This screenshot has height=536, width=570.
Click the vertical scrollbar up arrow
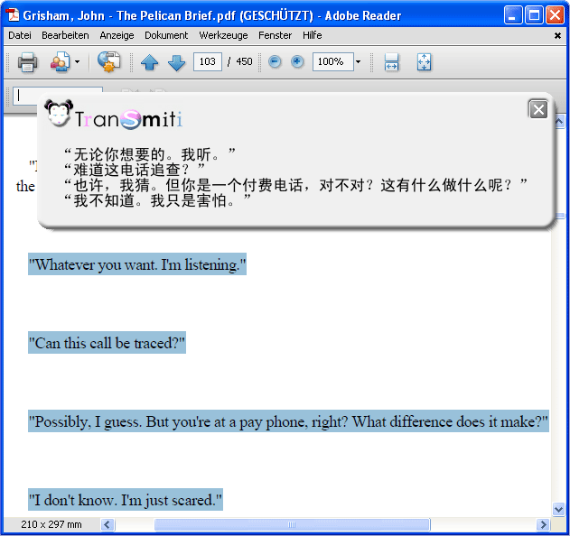pyautogui.click(x=560, y=122)
